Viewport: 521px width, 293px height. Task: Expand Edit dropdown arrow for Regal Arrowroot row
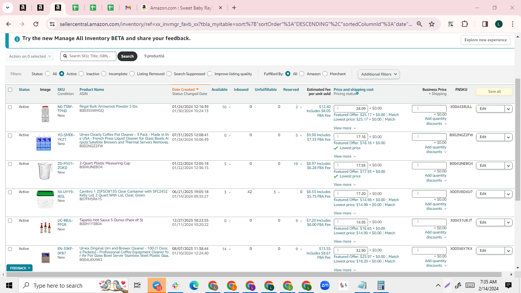tap(508, 109)
